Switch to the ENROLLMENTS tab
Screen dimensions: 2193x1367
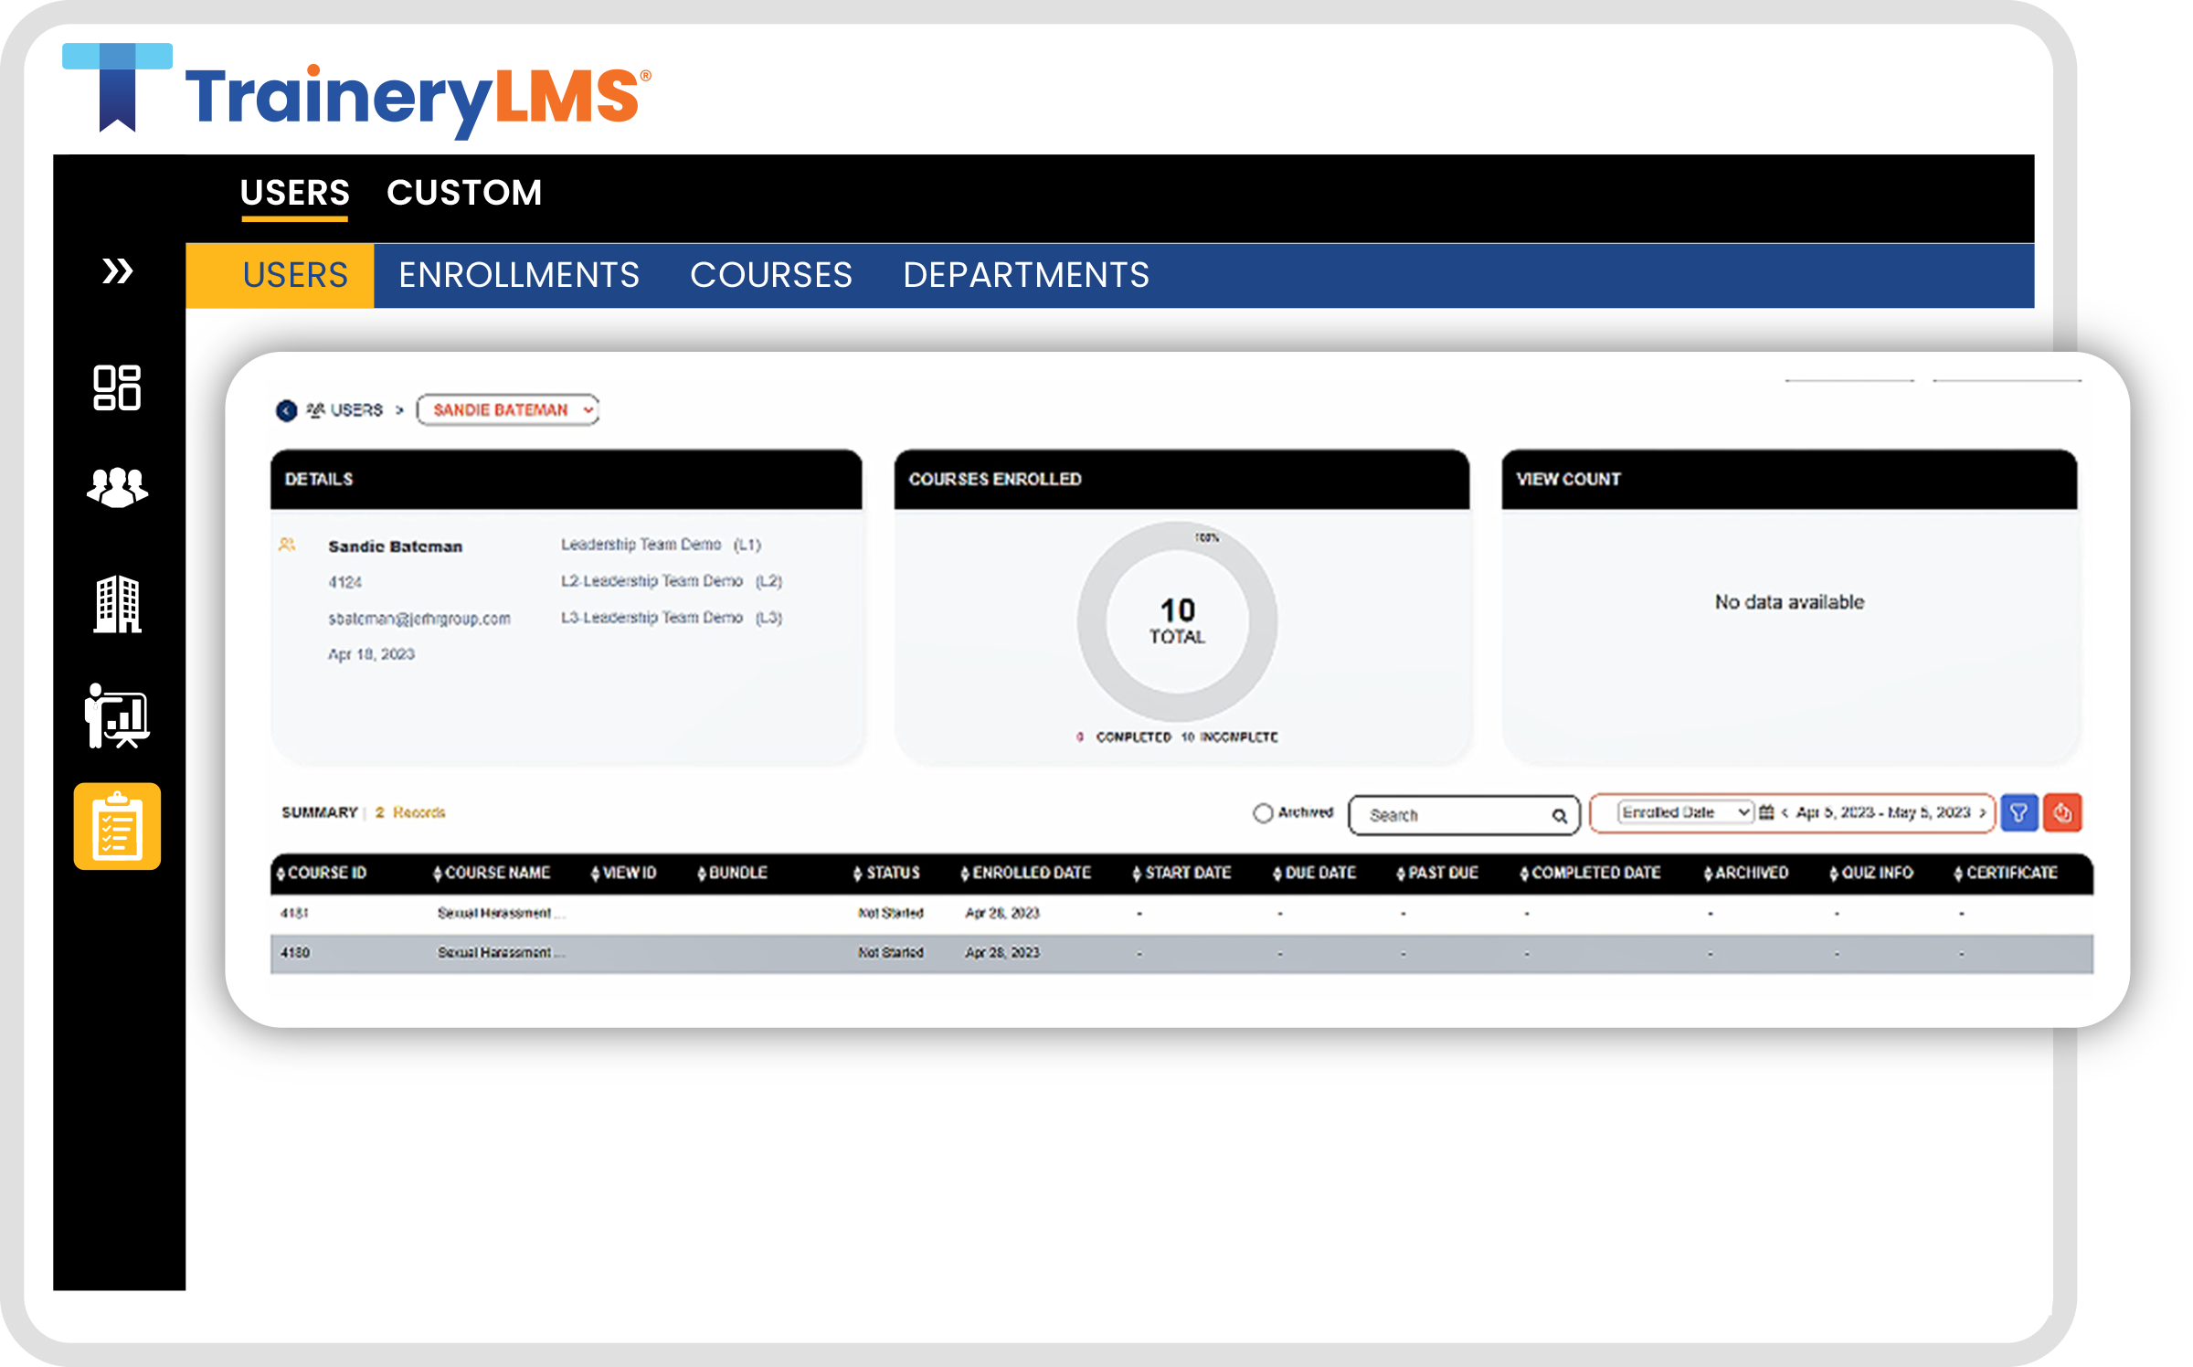[519, 275]
